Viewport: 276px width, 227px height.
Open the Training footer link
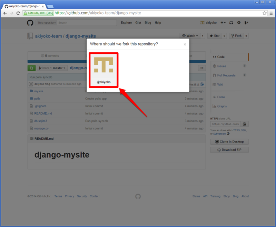tap(215, 196)
